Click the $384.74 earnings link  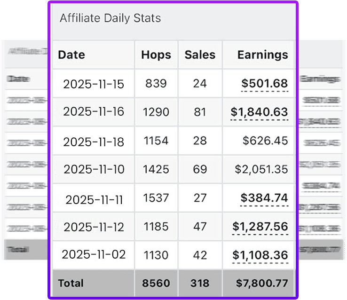264,198
